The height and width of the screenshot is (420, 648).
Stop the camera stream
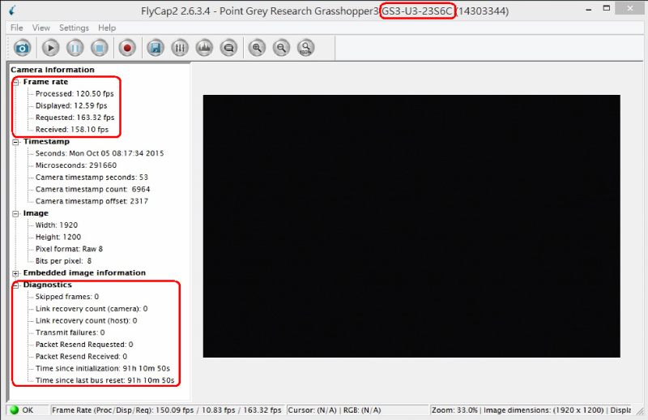(x=99, y=48)
